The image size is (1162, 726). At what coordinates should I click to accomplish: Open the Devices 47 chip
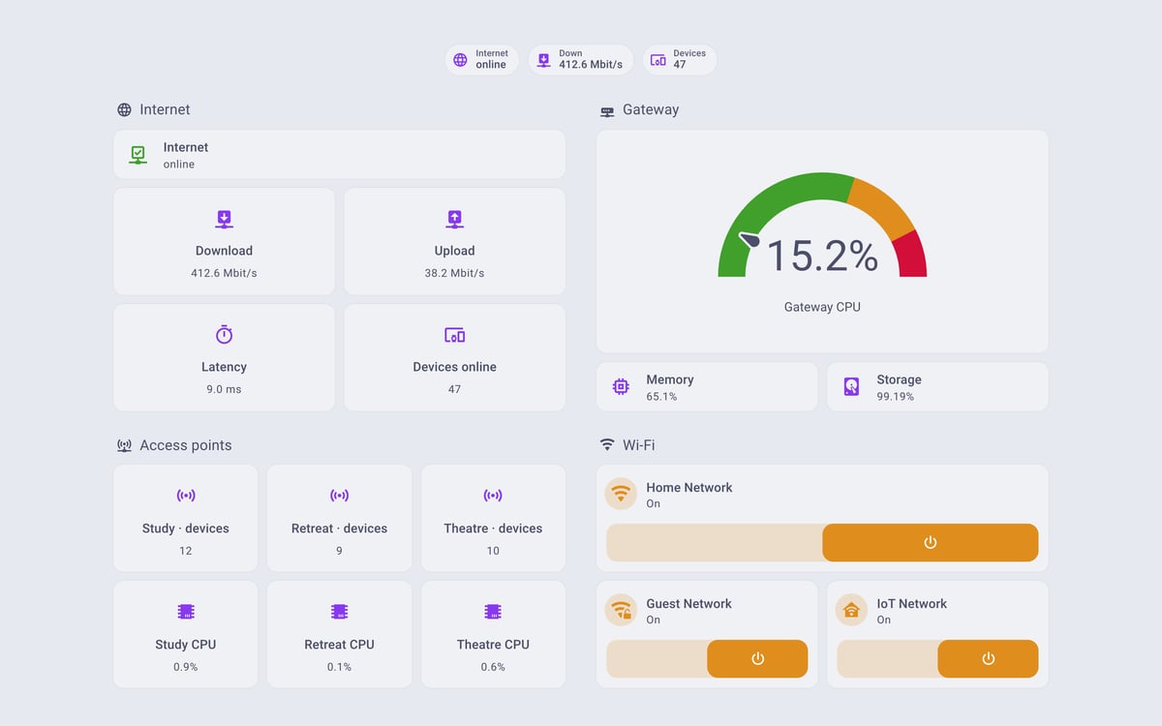pos(680,60)
